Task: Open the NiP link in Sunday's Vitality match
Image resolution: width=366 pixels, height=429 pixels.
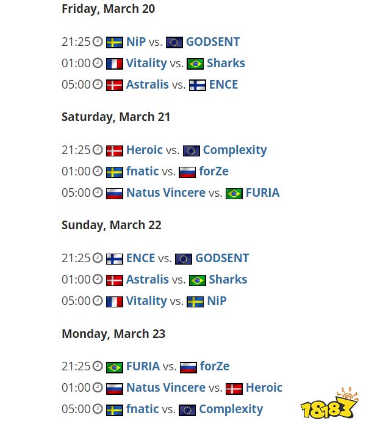Action: coord(217,301)
